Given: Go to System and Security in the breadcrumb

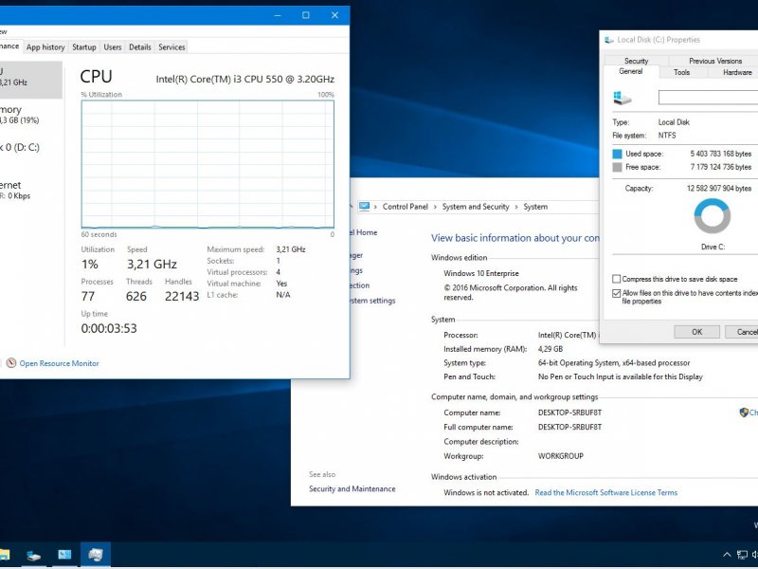Looking at the screenshot, I should [x=476, y=207].
